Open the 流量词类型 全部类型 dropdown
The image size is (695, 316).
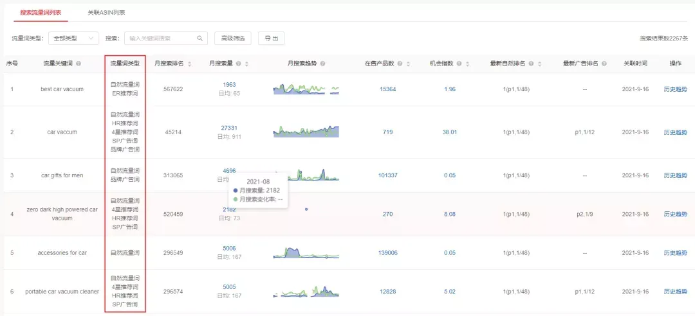point(73,39)
